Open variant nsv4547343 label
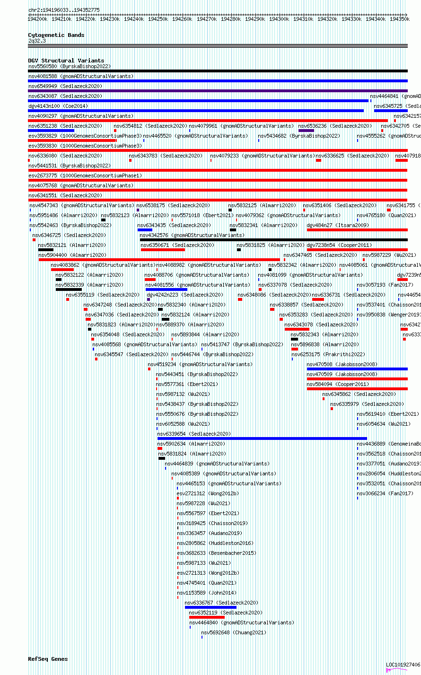 (x=82, y=205)
